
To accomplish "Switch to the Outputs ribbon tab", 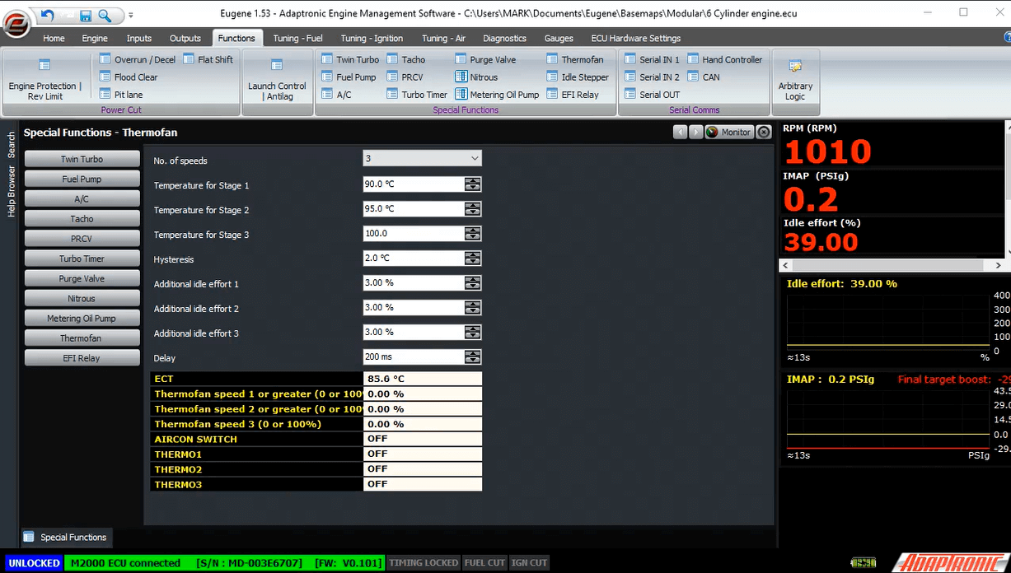I will tap(185, 38).
